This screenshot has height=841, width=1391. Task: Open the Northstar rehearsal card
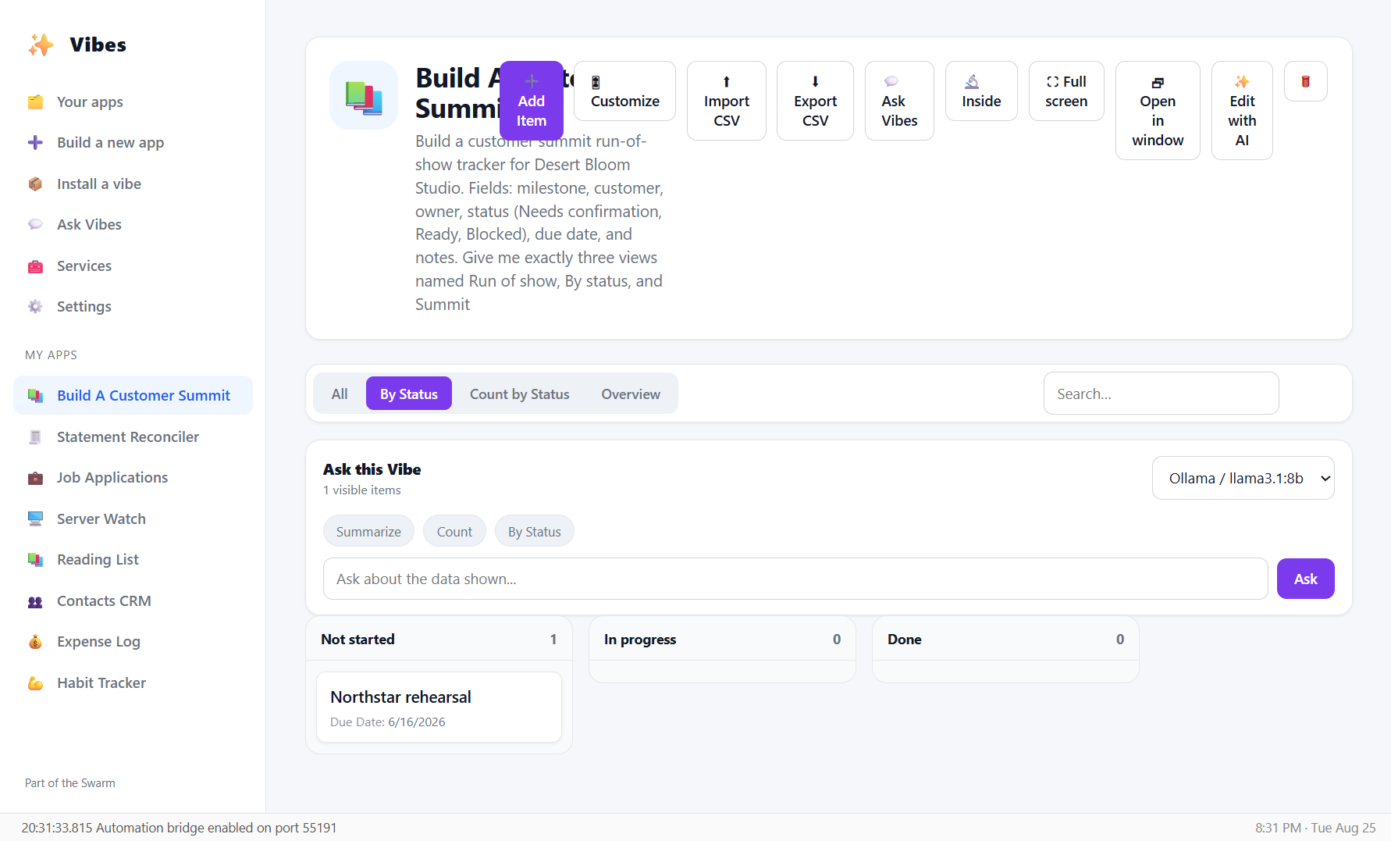(x=439, y=707)
